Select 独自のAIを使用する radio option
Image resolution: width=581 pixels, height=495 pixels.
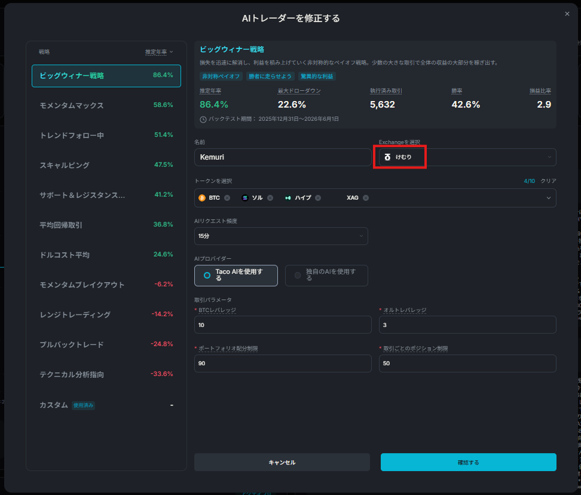pyautogui.click(x=326, y=275)
